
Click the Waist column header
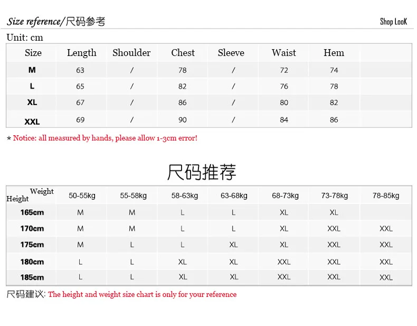pyautogui.click(x=284, y=53)
